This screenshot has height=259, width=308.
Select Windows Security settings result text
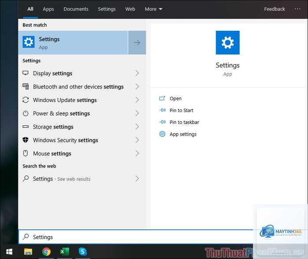[66, 140]
